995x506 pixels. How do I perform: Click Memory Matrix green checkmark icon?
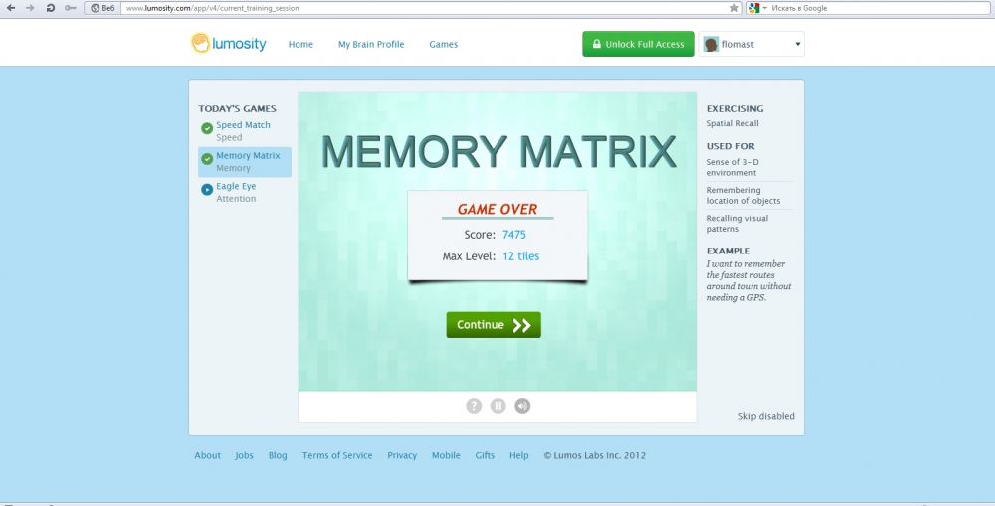coord(207,159)
